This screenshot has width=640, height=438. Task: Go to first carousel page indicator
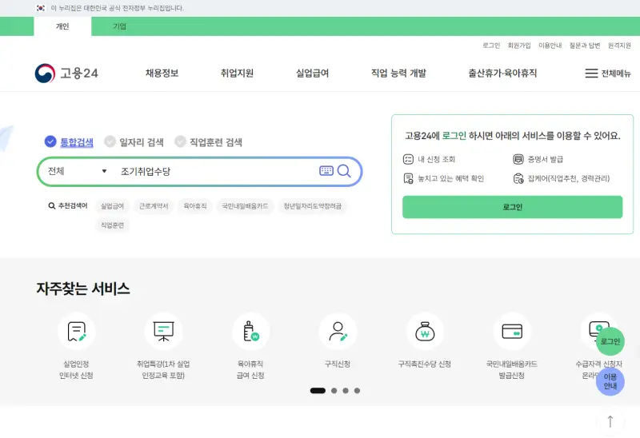coord(318,391)
